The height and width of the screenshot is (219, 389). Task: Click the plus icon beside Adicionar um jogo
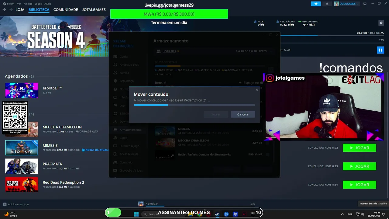tap(5, 204)
